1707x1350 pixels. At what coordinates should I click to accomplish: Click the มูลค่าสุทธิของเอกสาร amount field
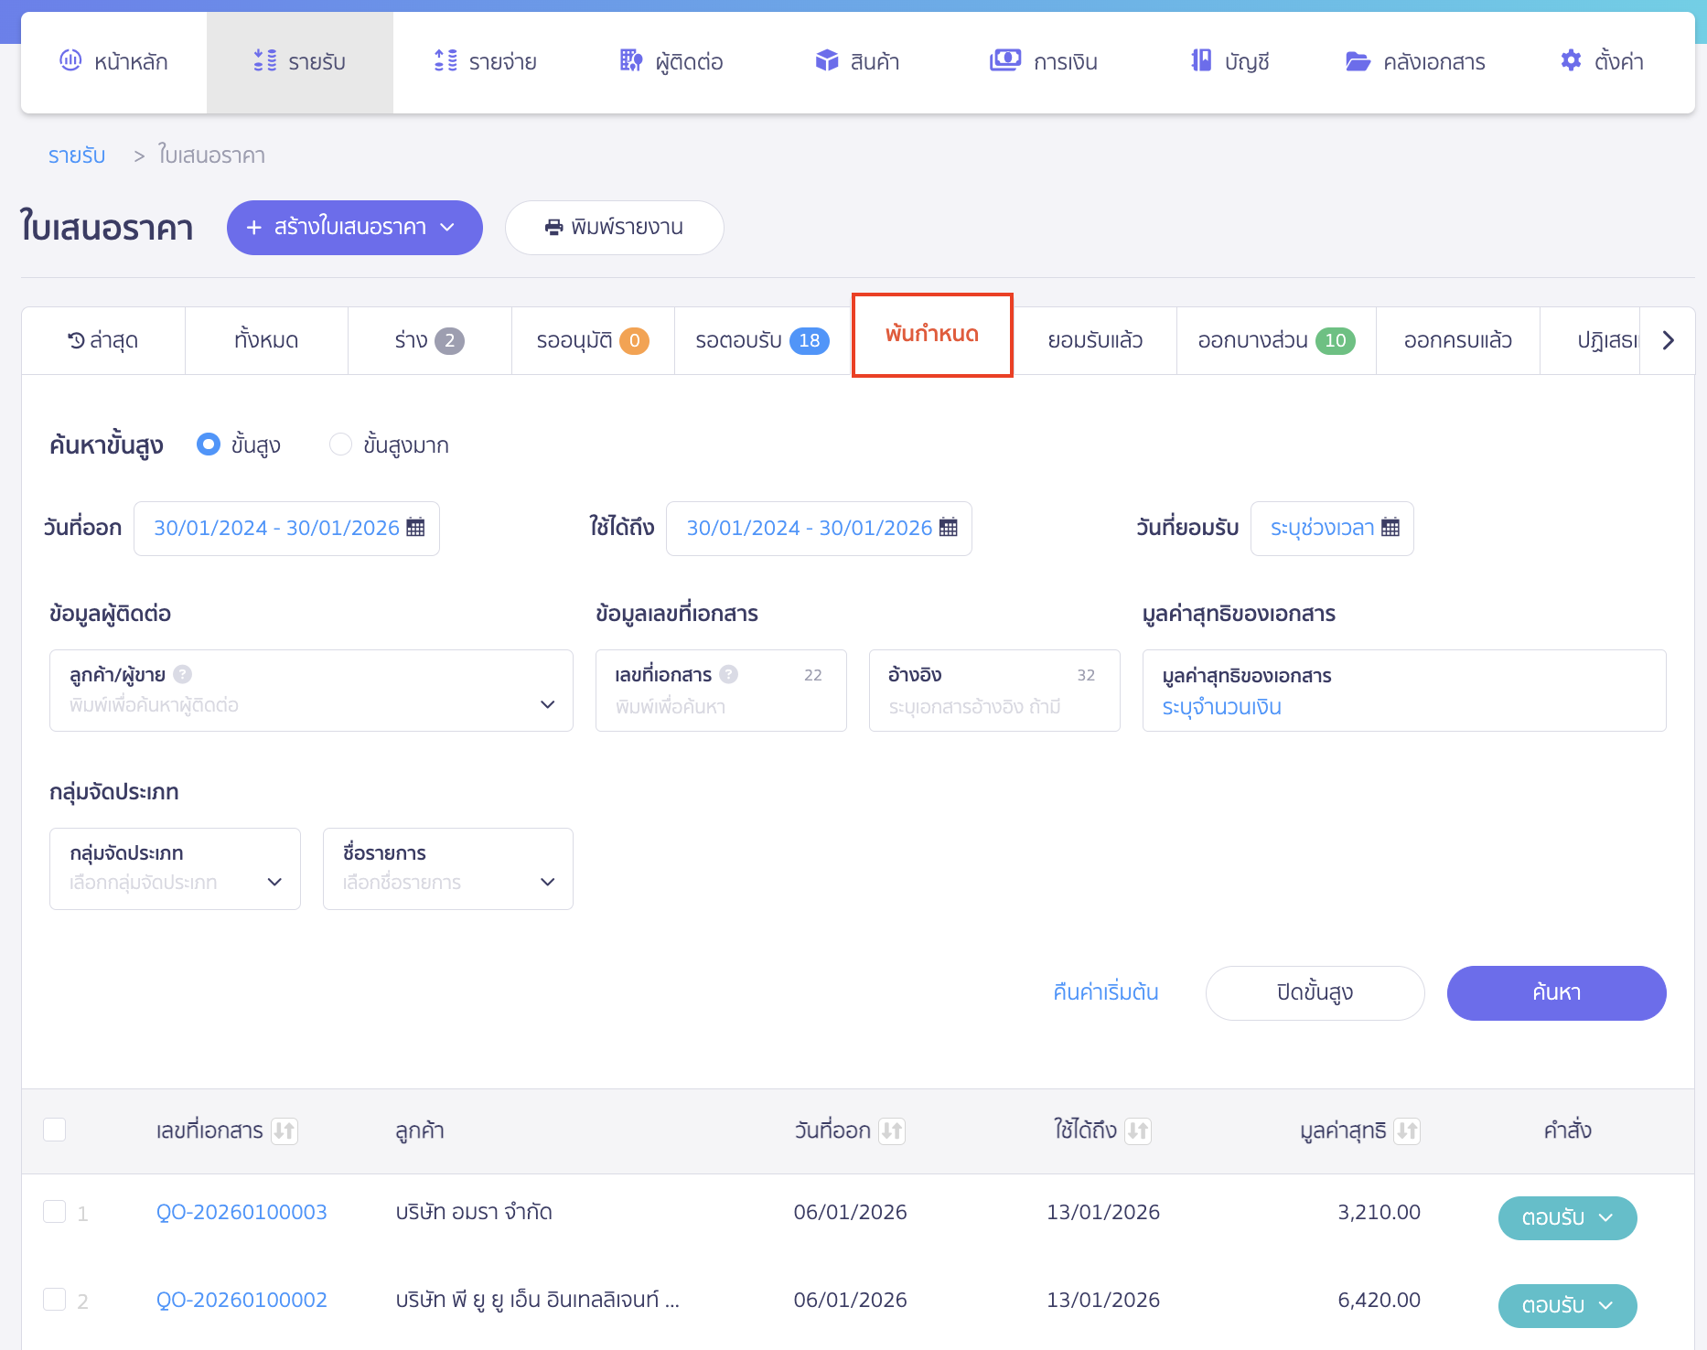pyautogui.click(x=1403, y=707)
